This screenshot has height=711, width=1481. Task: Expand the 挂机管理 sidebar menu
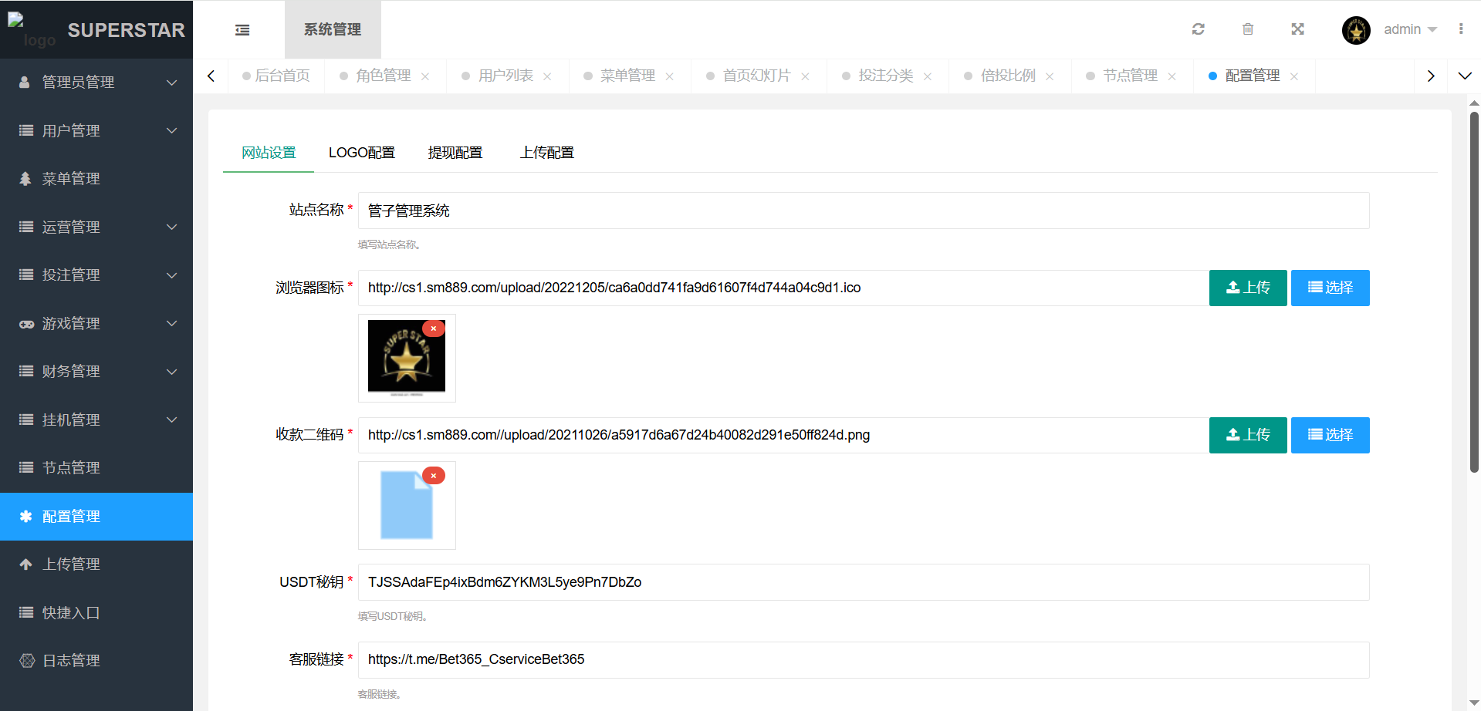(96, 420)
